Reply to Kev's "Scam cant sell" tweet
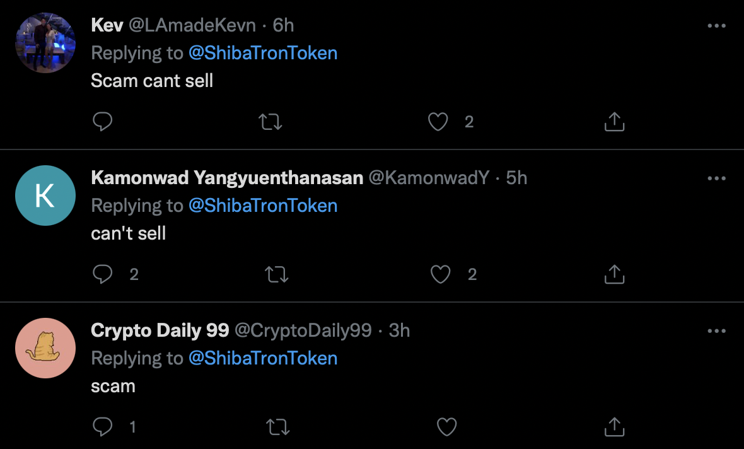 [x=102, y=122]
